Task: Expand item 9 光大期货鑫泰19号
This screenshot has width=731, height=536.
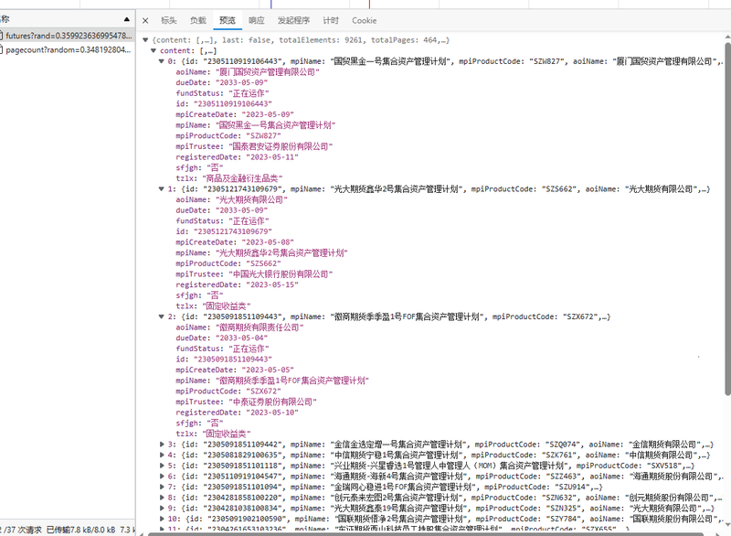Action: pos(162,508)
